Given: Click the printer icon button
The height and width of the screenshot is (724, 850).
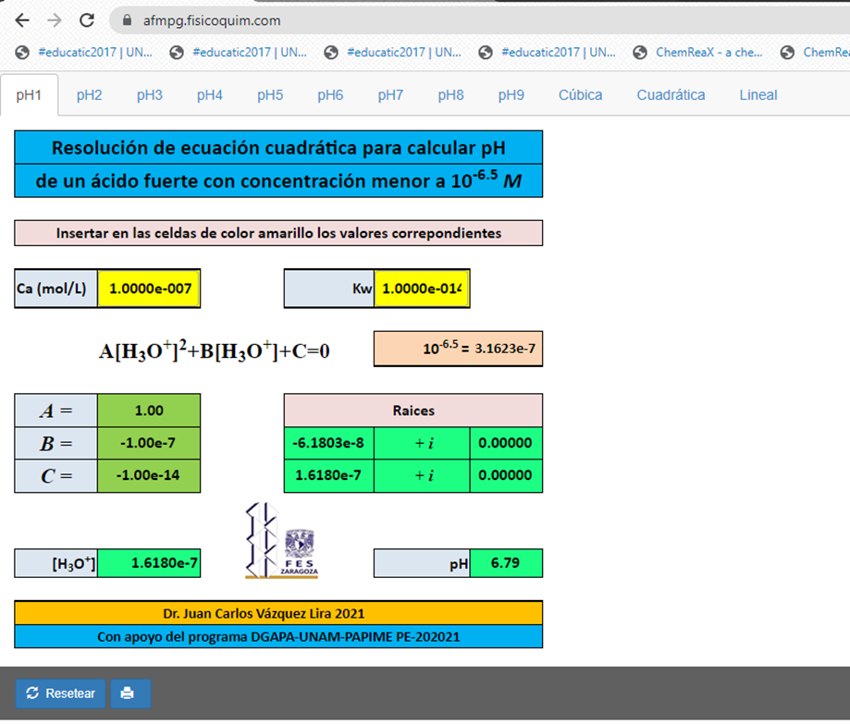Looking at the screenshot, I should click(x=130, y=693).
